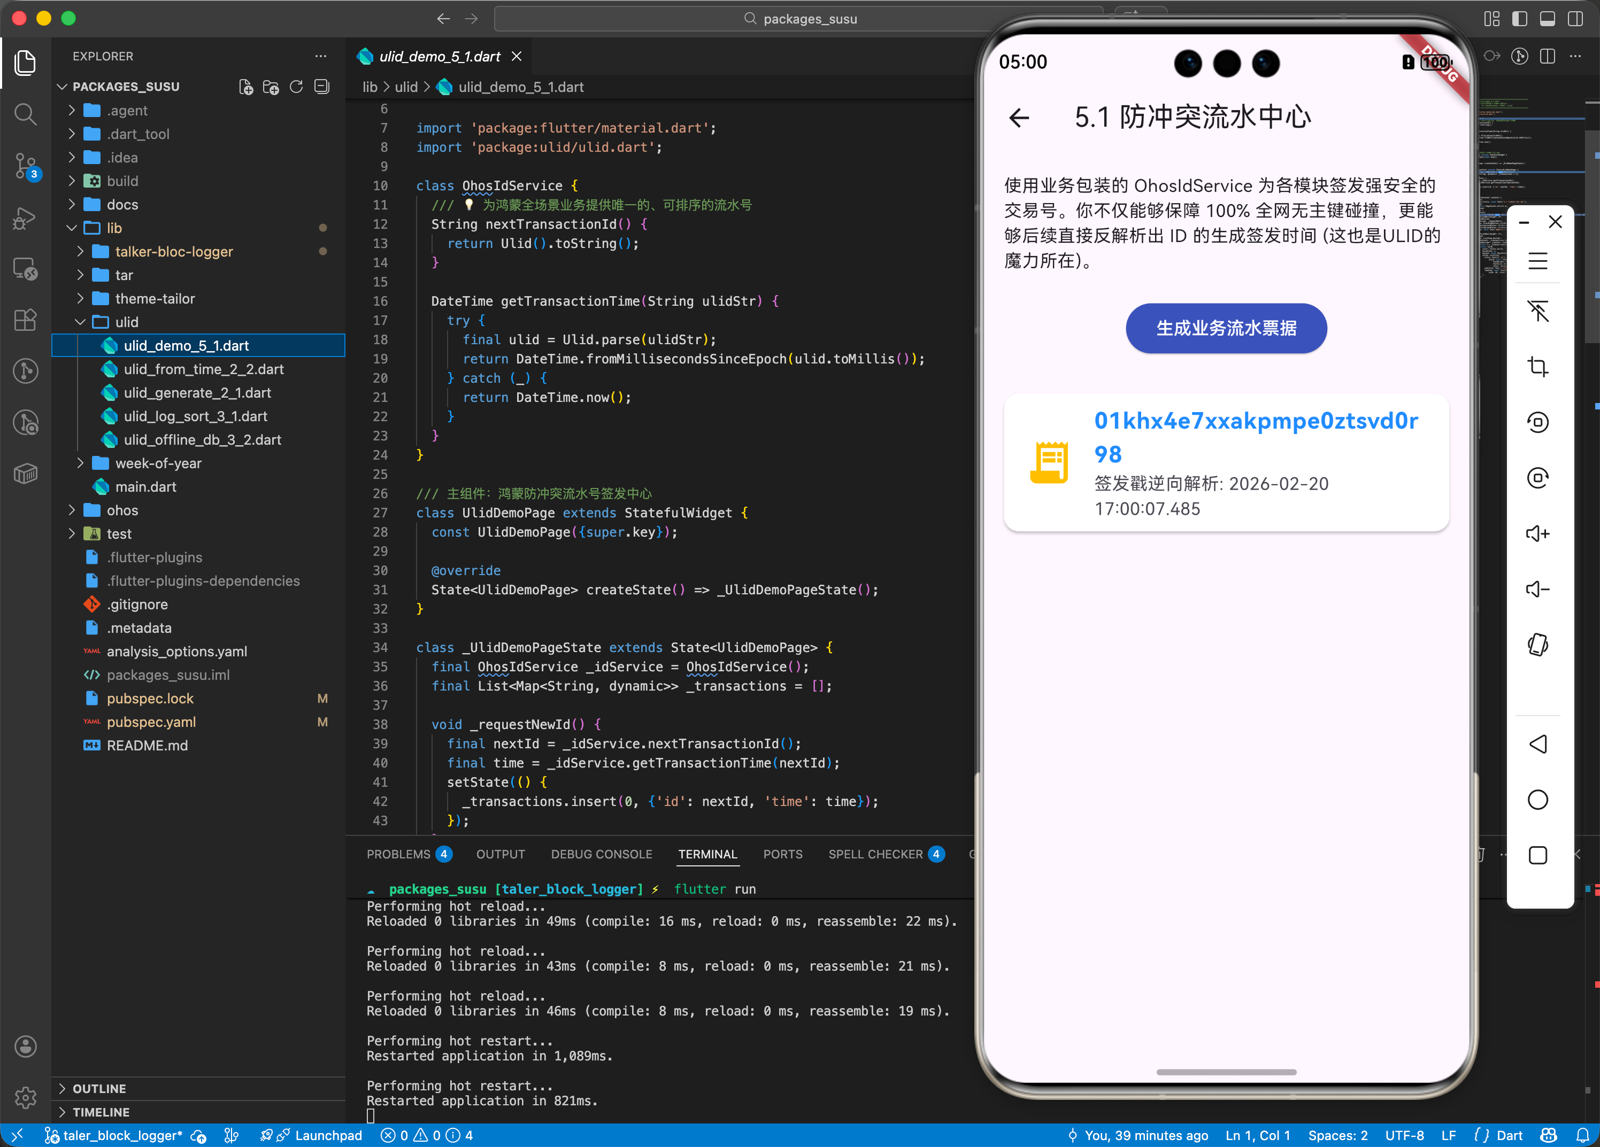
Task: Toggle the primary sidebar layout icon
Action: click(x=1520, y=19)
